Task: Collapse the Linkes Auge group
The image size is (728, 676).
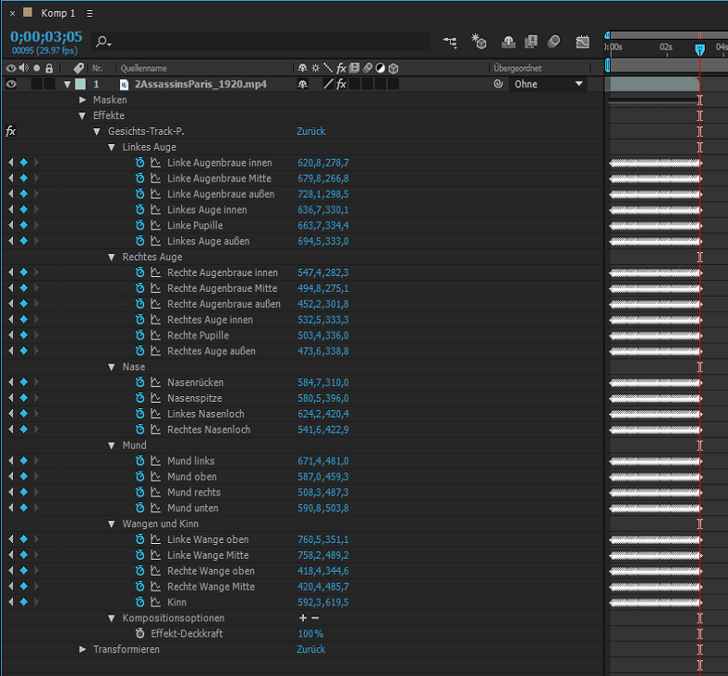Action: tap(112, 147)
